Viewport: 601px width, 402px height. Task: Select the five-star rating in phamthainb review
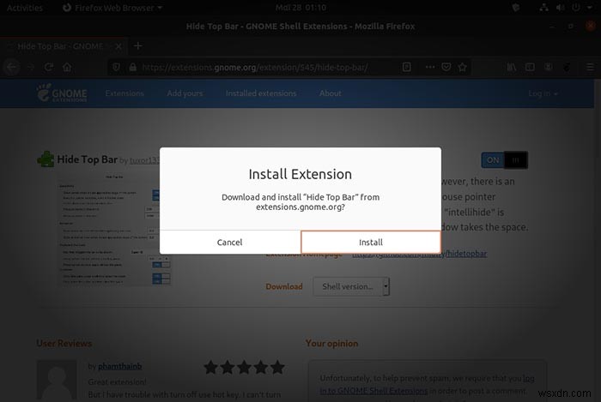pos(244,367)
